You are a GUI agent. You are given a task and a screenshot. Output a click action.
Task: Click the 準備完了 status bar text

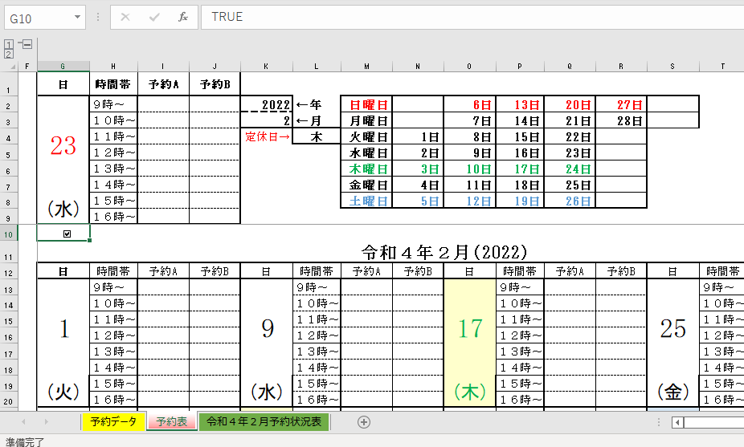tap(25, 442)
